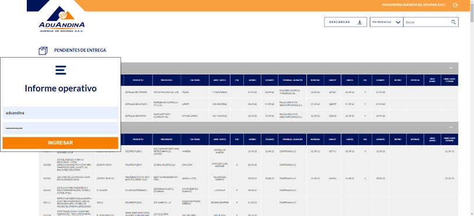Click the DESCARGAR button label
This screenshot has width=474, height=216.
point(339,22)
